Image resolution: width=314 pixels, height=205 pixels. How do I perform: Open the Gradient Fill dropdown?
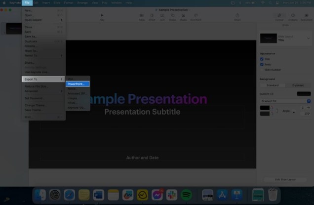point(285,101)
